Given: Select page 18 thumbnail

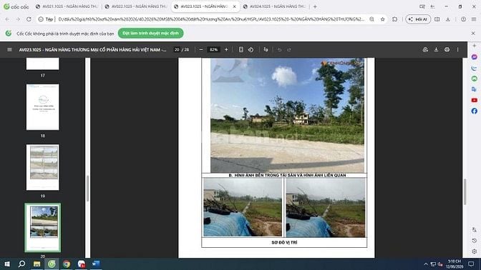Looking at the screenshot, I should click(43, 107).
